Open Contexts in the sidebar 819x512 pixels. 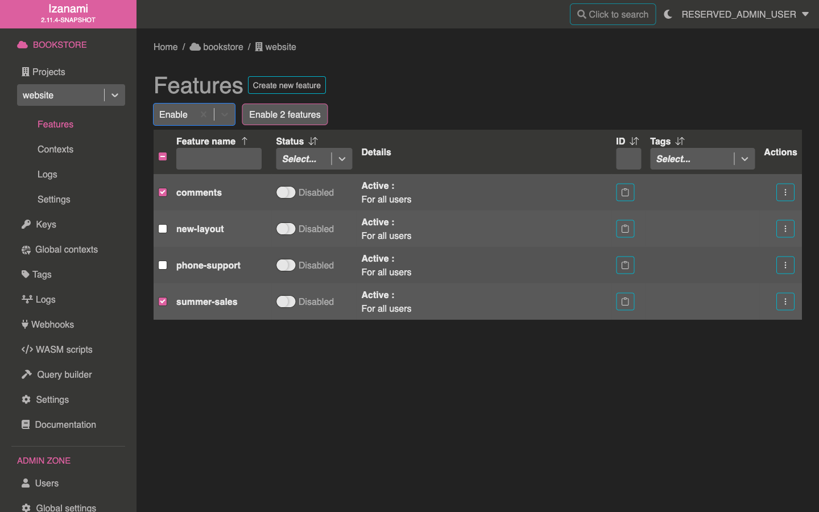55,149
